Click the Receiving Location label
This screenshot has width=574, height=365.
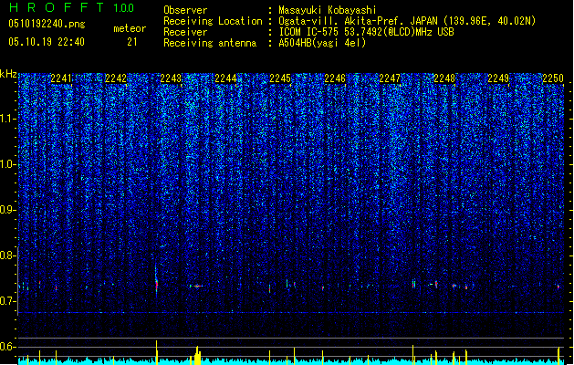213,21
